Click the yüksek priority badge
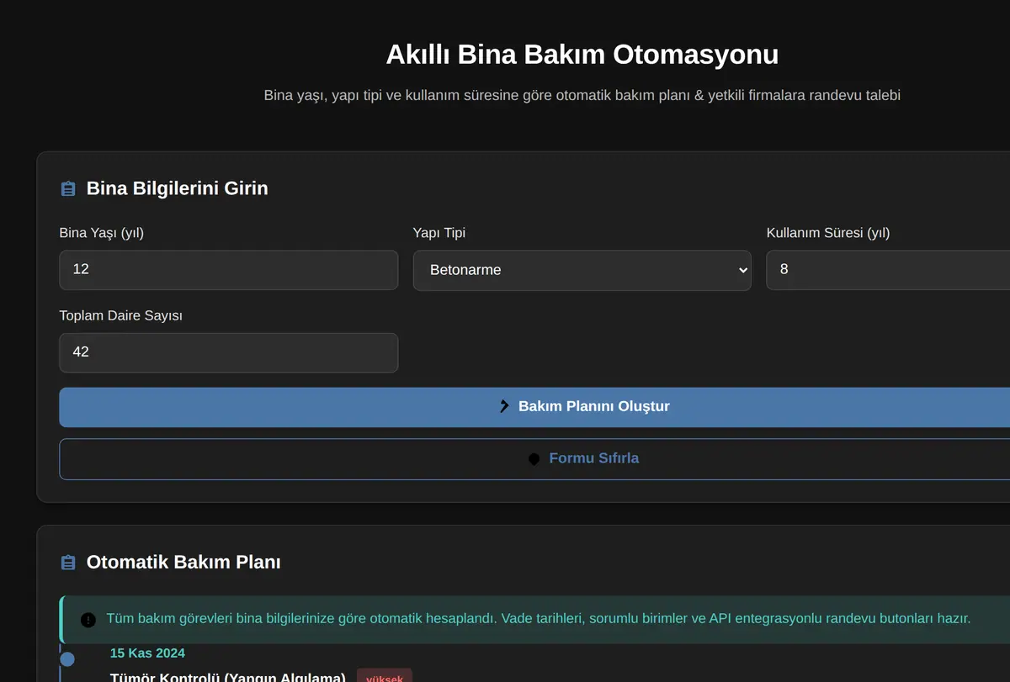Image resolution: width=1010 pixels, height=682 pixels. 385,675
